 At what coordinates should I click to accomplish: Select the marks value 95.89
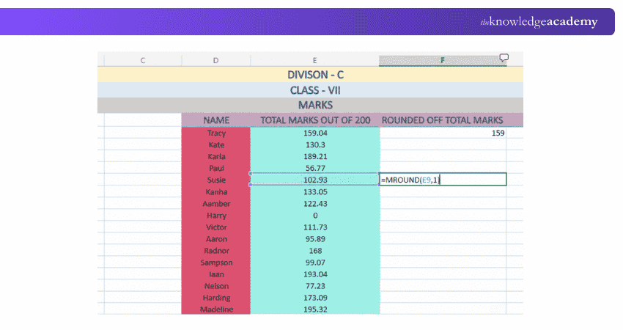pyautogui.click(x=315, y=239)
